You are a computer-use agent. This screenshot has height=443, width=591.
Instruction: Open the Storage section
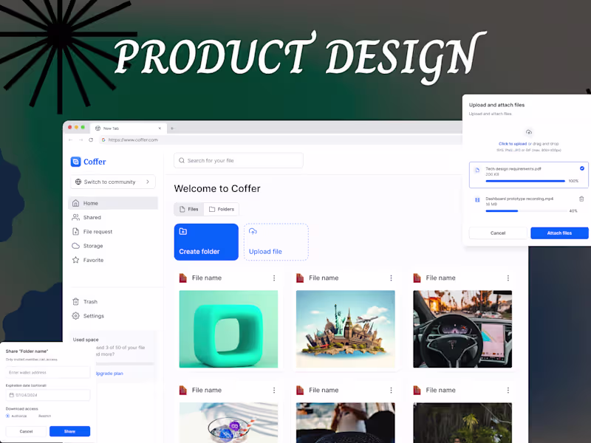pyautogui.click(x=94, y=245)
